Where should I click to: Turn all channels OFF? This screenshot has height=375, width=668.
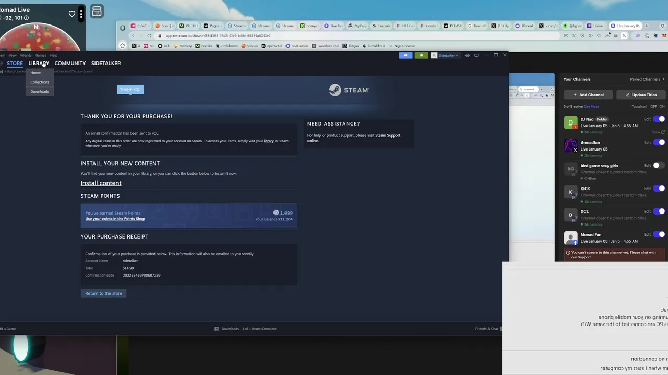[653, 107]
